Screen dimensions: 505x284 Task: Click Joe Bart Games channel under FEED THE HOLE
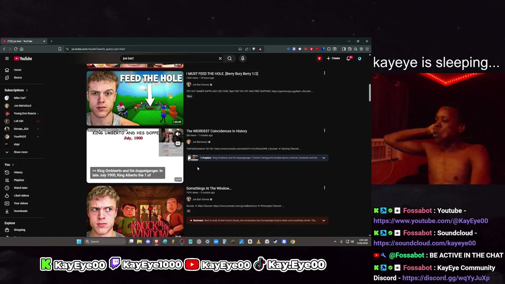(201, 85)
